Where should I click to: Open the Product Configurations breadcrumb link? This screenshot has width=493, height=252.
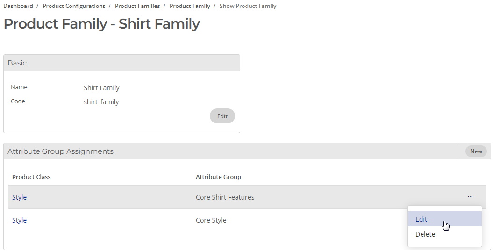pyautogui.click(x=74, y=6)
